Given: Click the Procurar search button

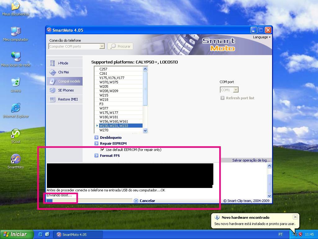Looking at the screenshot, I should pyautogui.click(x=120, y=46).
